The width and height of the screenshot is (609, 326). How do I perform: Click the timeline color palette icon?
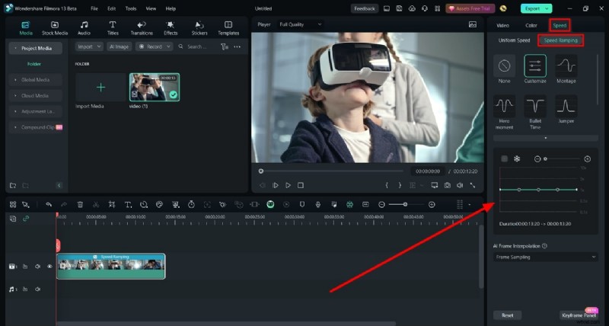(x=159, y=204)
